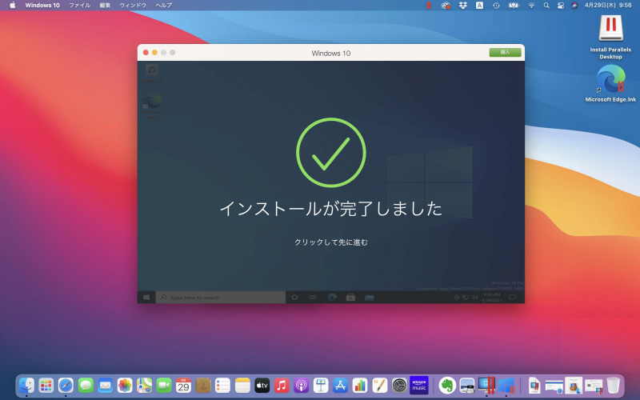640x400 pixels.
Task: Open Maps in the Dock
Action: (144, 385)
